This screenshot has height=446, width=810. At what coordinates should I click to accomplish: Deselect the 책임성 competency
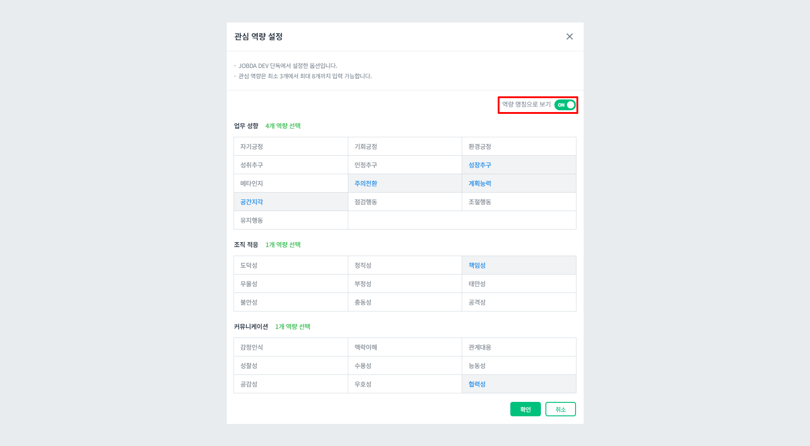pyautogui.click(x=477, y=265)
